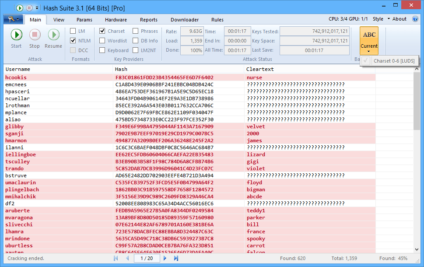Uncheck the NTLM format checkbox

[x=73, y=41]
